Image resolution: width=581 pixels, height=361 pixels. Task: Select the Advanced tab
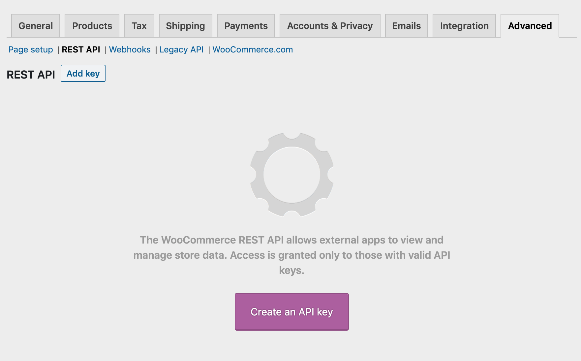[x=530, y=26]
